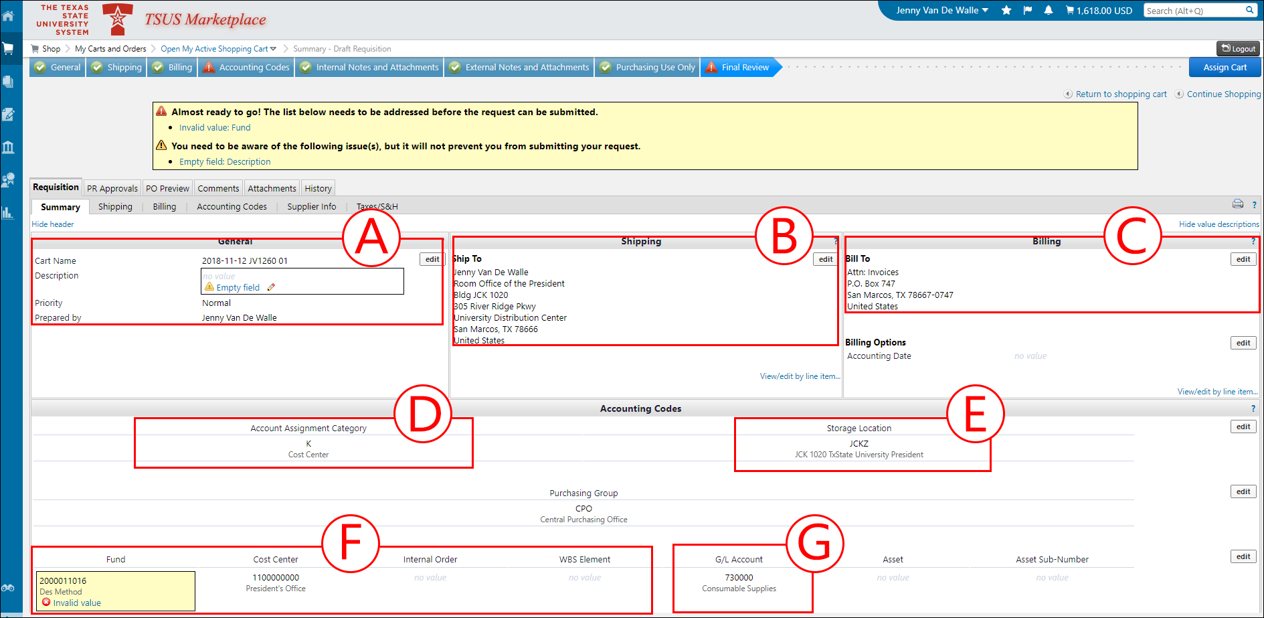Expand the Open My Active Shopping Cart dropdown
The height and width of the screenshot is (618, 1264).
point(273,49)
